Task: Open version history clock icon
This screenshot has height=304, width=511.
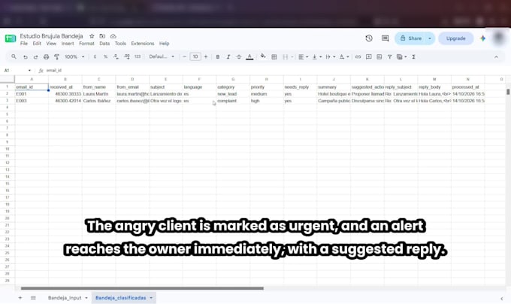Action: 369,38
